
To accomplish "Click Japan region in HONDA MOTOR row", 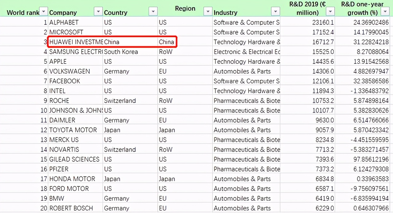I will coord(185,179).
